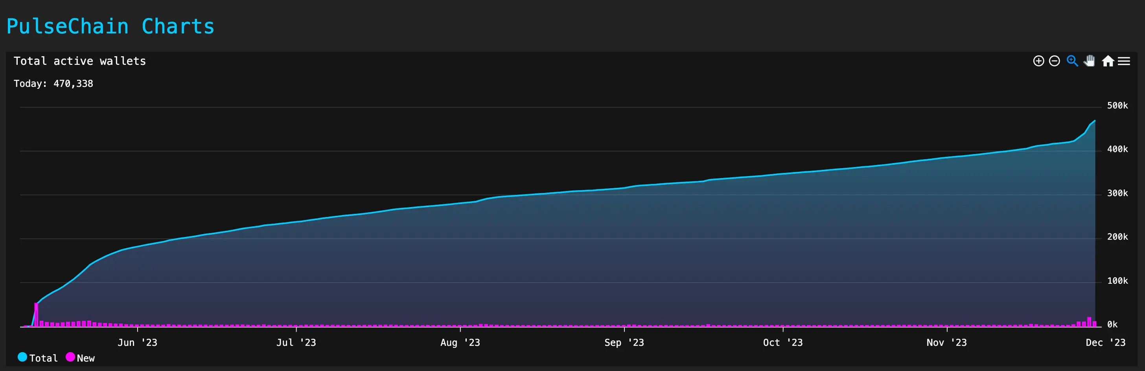The width and height of the screenshot is (1145, 371).
Task: Click the Dec '23 axis label
Action: (1105, 343)
